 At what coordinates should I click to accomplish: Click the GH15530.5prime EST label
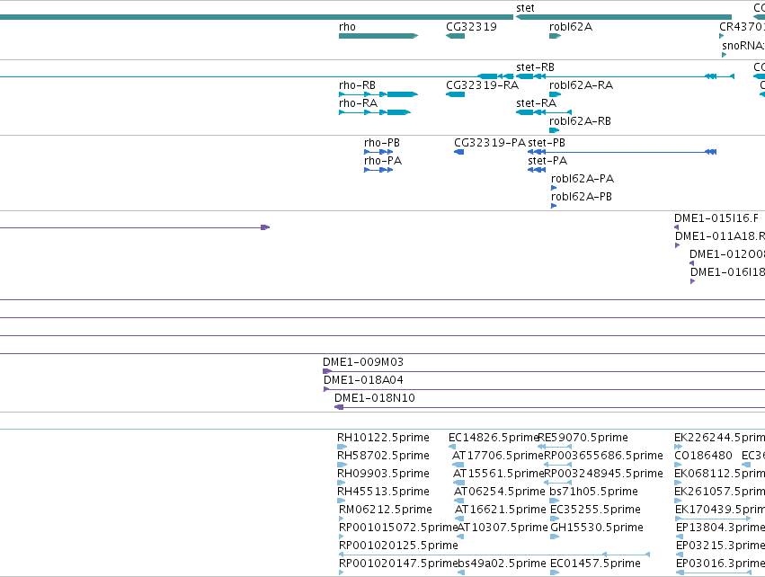(x=597, y=528)
